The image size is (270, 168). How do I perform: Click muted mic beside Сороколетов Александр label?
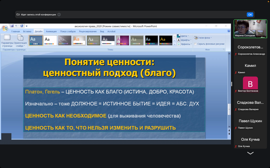pos(236,54)
